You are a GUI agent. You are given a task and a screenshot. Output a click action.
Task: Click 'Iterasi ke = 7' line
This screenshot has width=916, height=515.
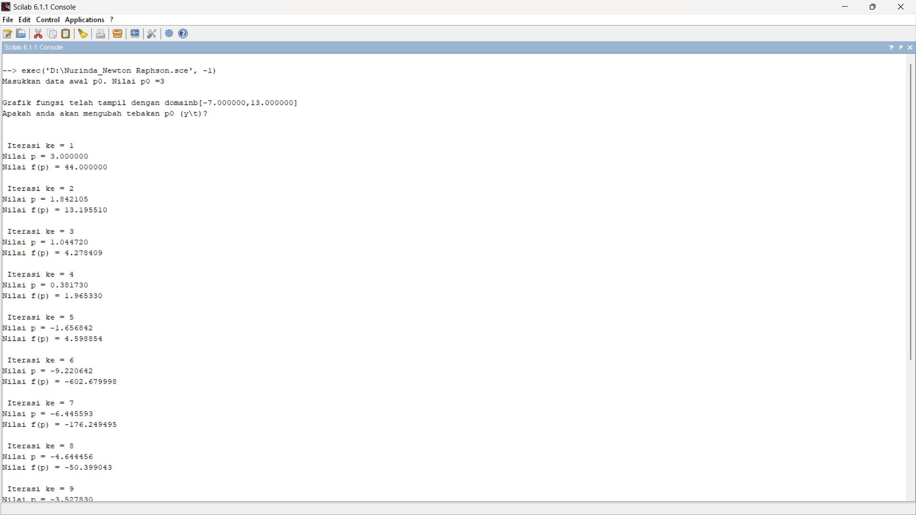point(41,403)
